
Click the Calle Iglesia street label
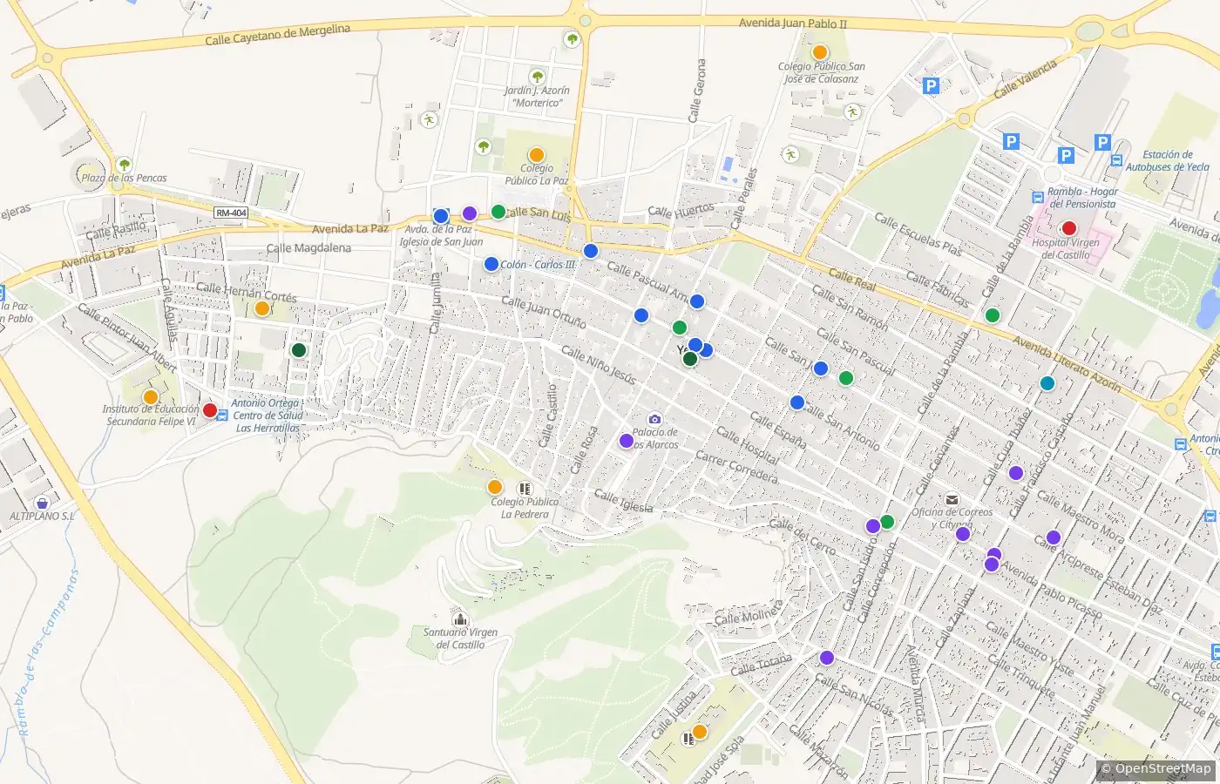pyautogui.click(x=624, y=501)
